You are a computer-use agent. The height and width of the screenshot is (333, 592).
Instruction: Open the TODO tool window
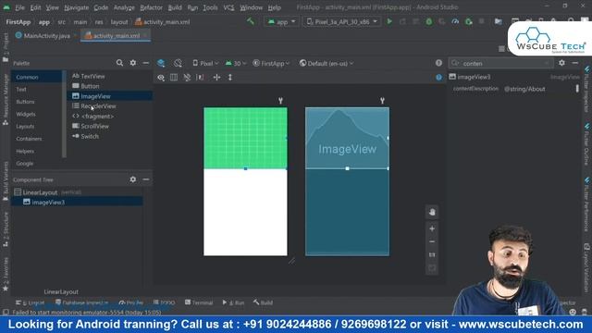165,302
